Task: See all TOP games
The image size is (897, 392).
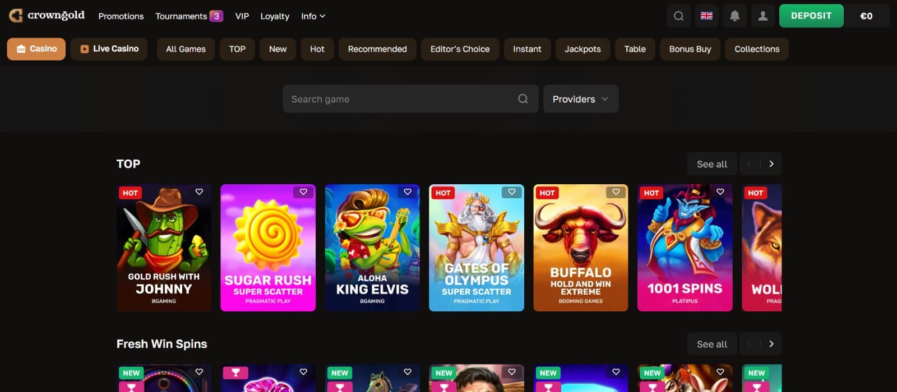Action: pyautogui.click(x=712, y=164)
